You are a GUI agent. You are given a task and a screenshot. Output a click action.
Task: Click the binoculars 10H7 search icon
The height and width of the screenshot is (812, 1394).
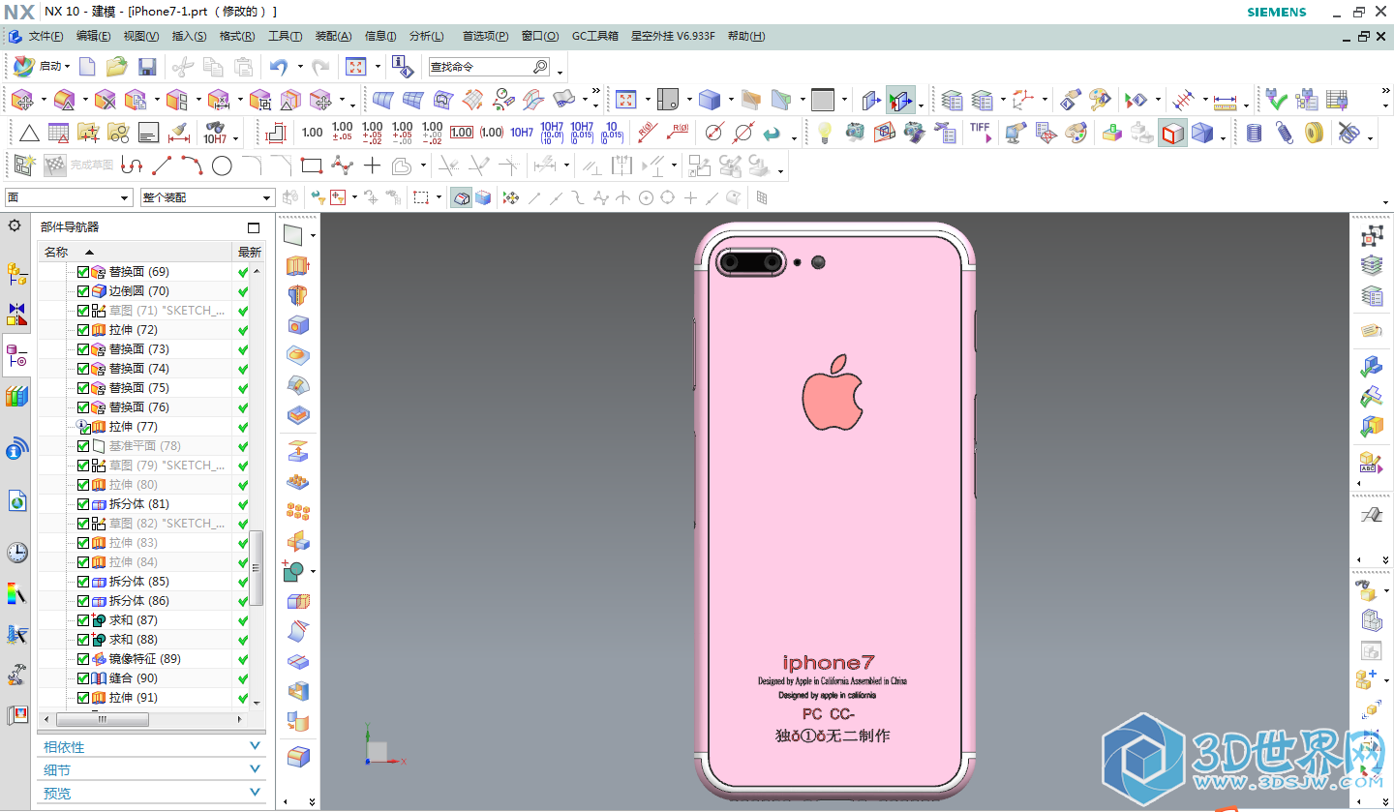coord(215,133)
